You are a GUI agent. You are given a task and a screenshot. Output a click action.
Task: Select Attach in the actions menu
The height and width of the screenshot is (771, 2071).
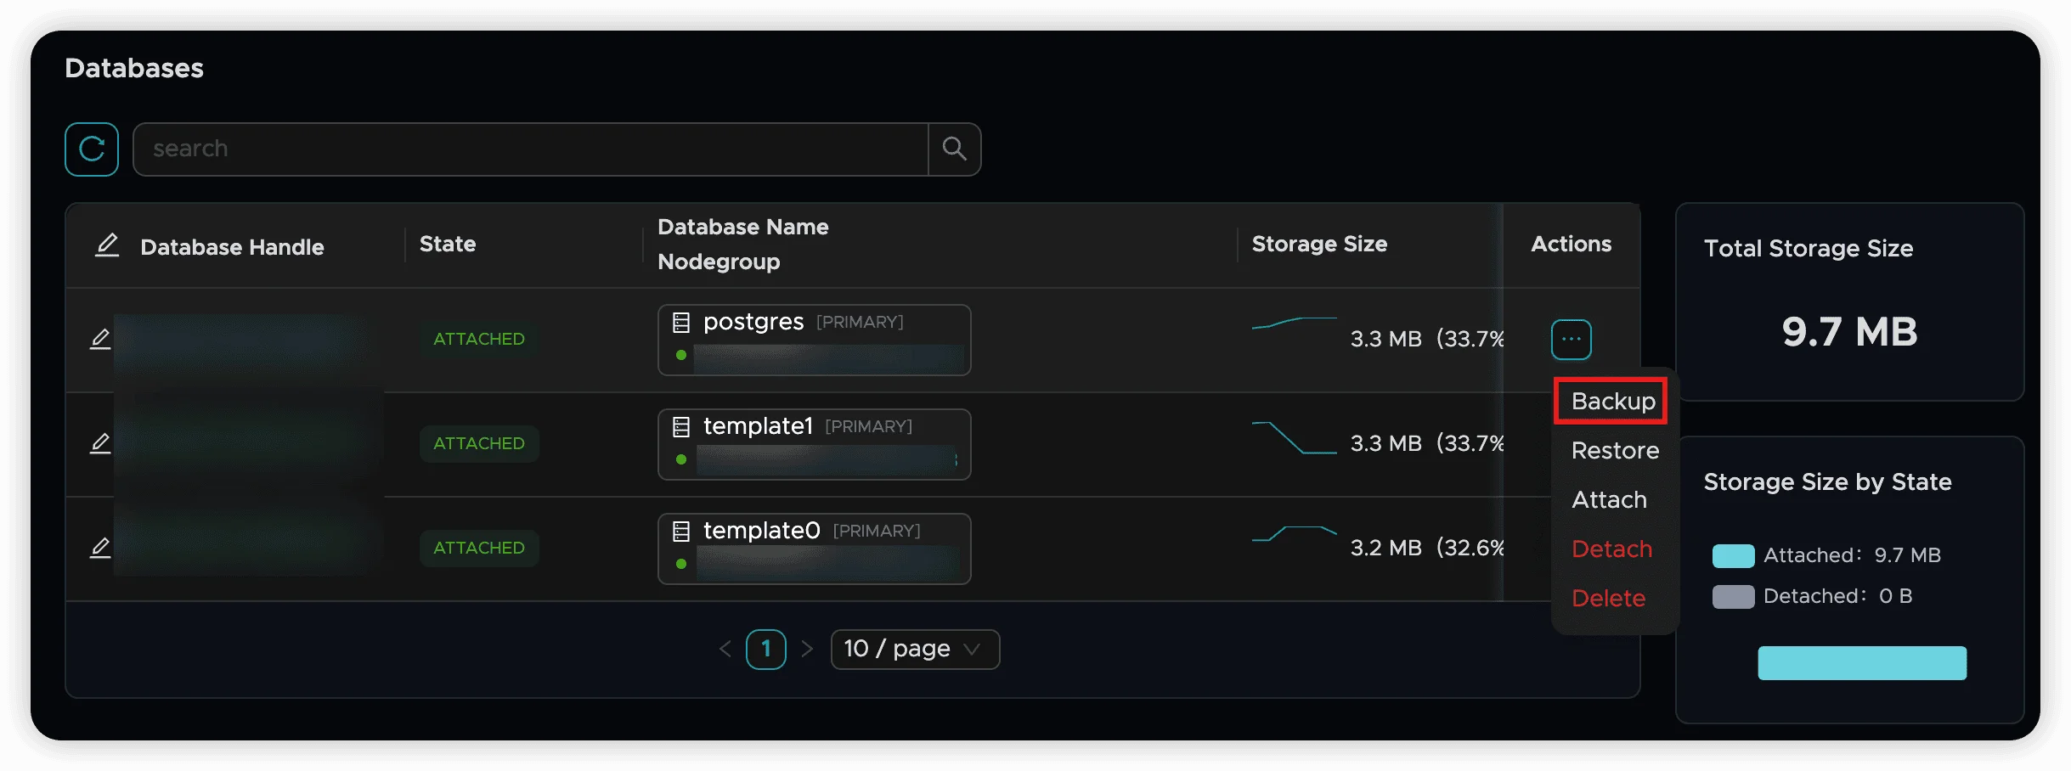tap(1609, 500)
